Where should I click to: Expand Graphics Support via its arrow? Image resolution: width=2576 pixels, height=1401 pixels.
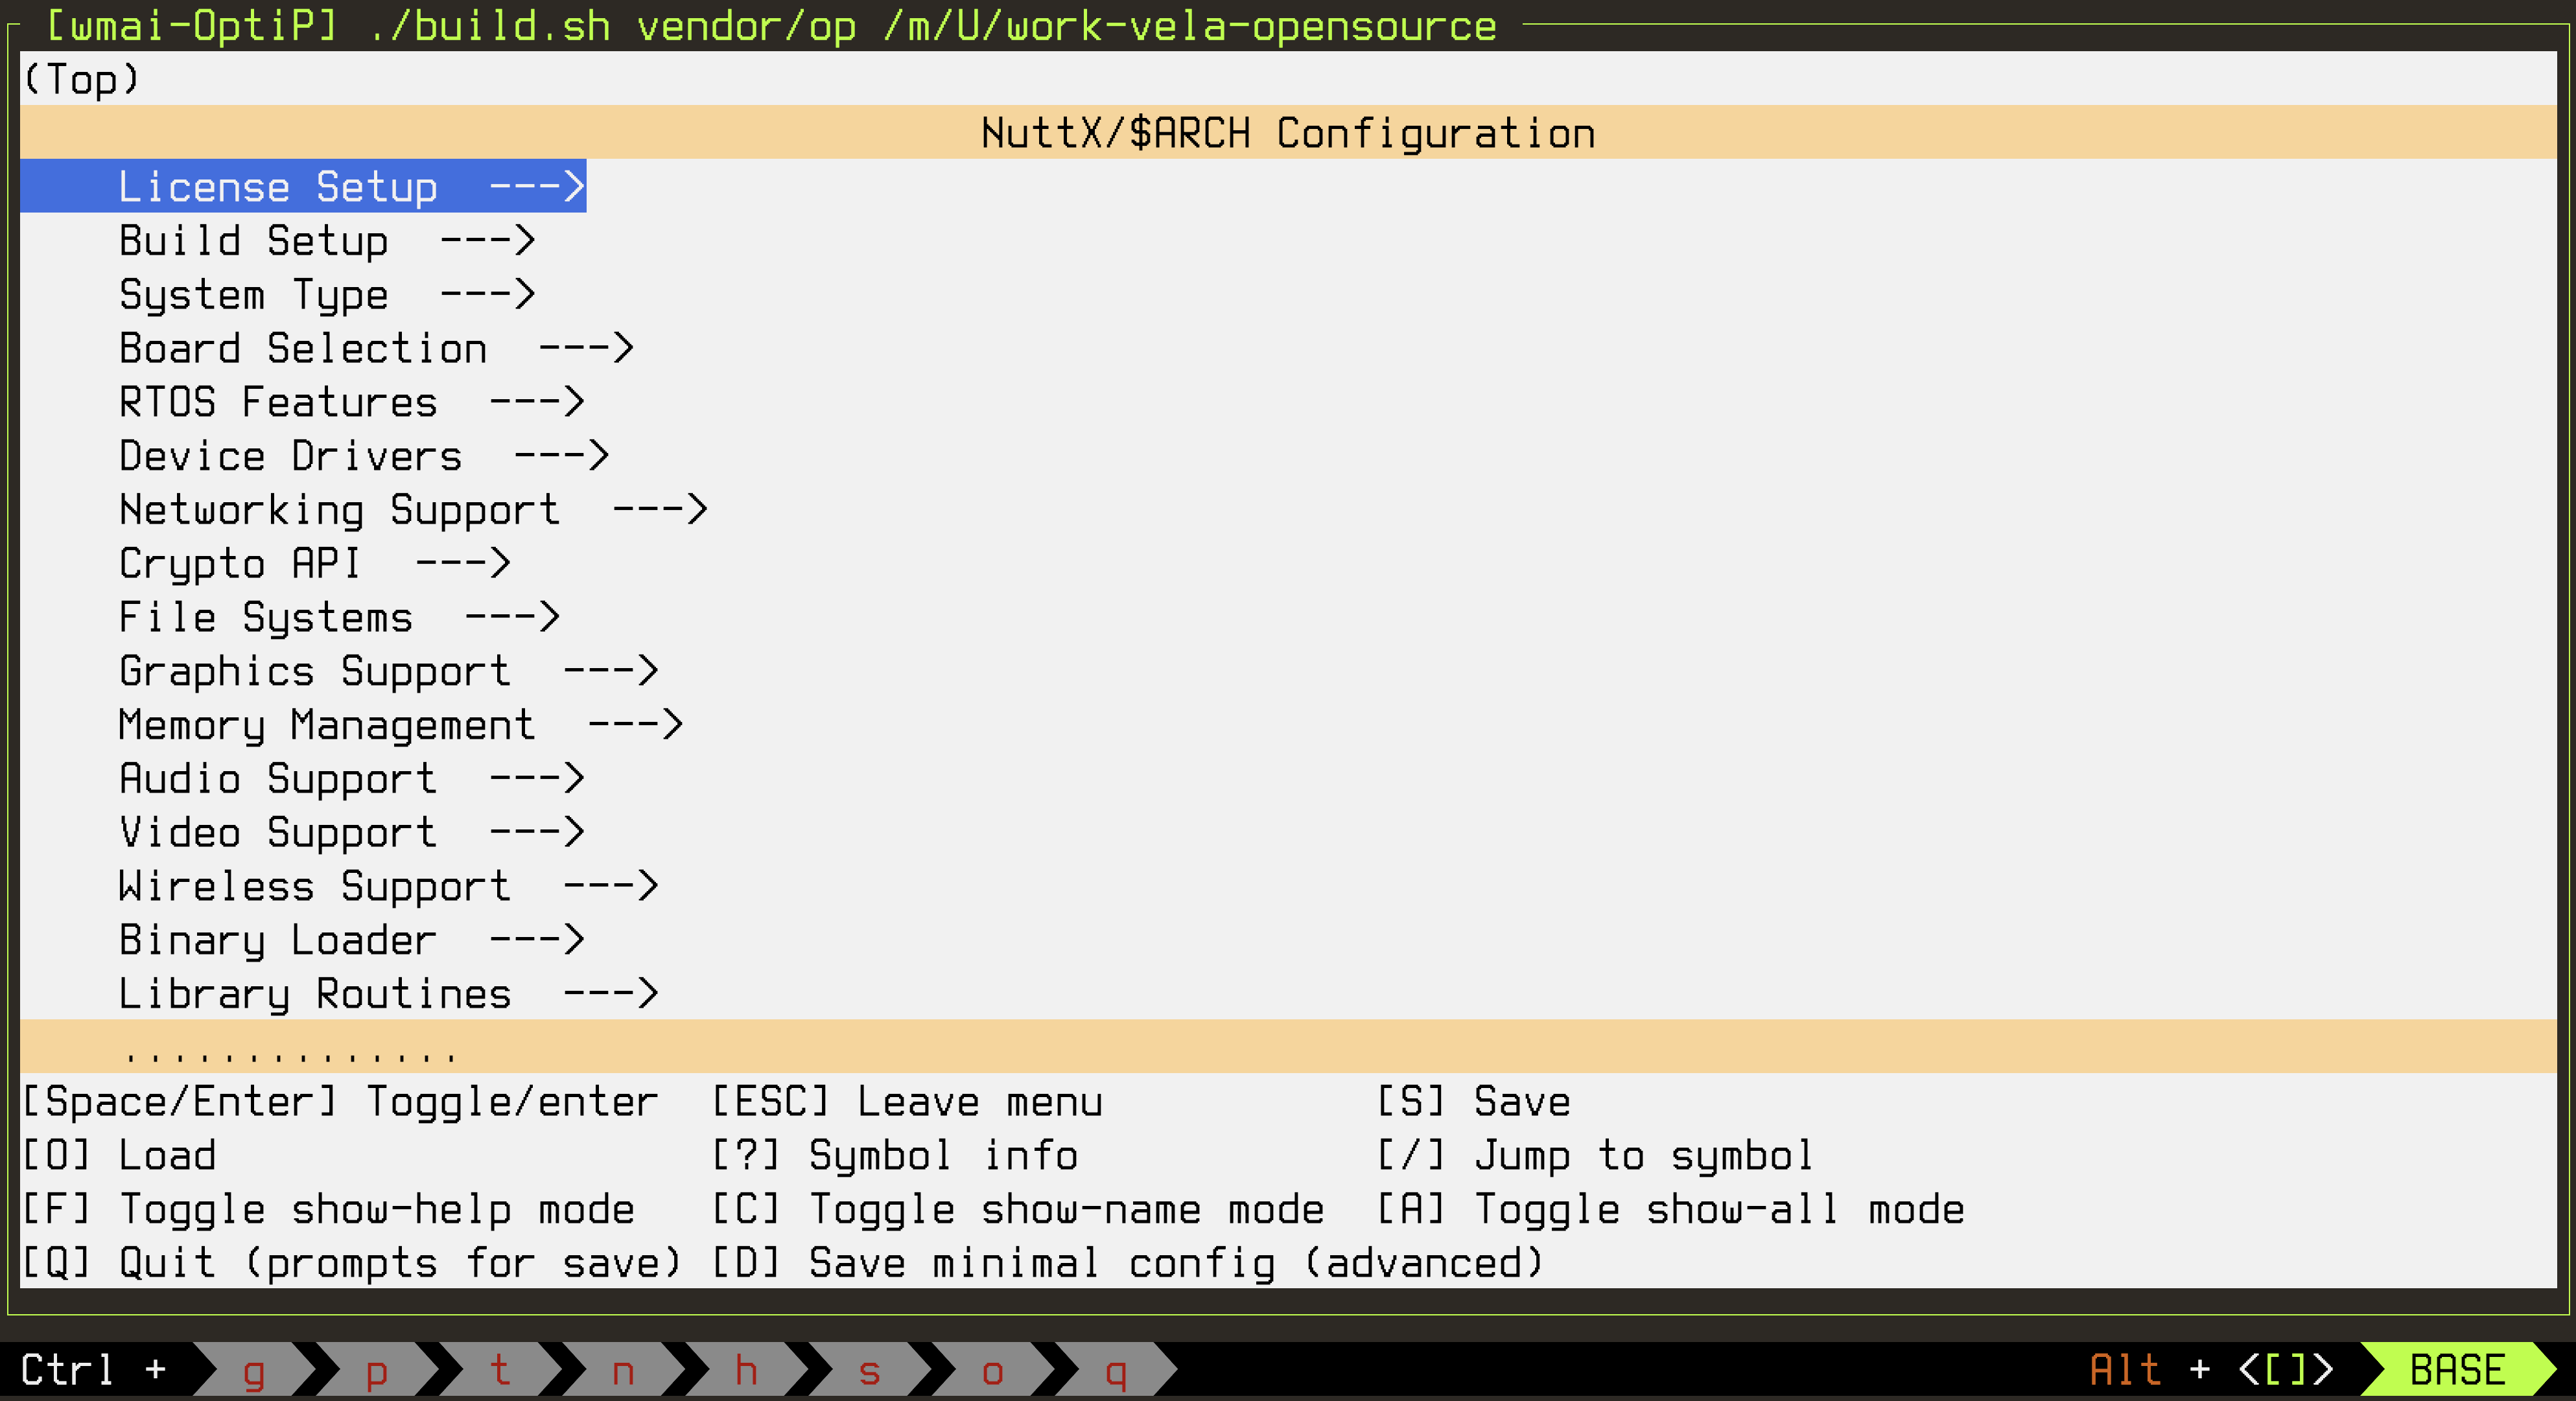click(611, 671)
